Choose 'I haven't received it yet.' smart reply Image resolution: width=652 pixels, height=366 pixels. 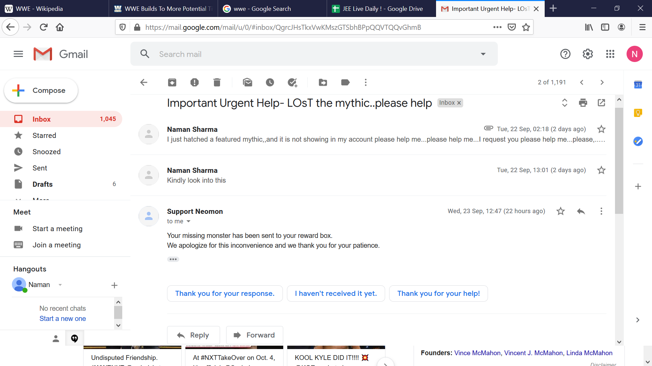(x=336, y=293)
